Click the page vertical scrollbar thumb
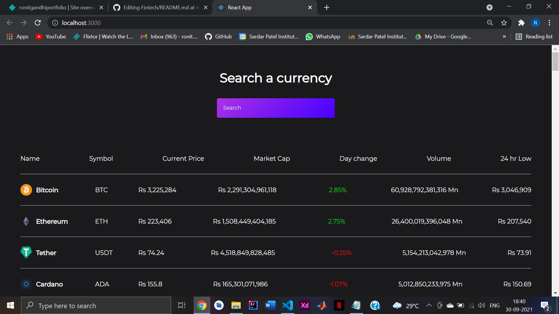This screenshot has width=559, height=314. (x=555, y=62)
